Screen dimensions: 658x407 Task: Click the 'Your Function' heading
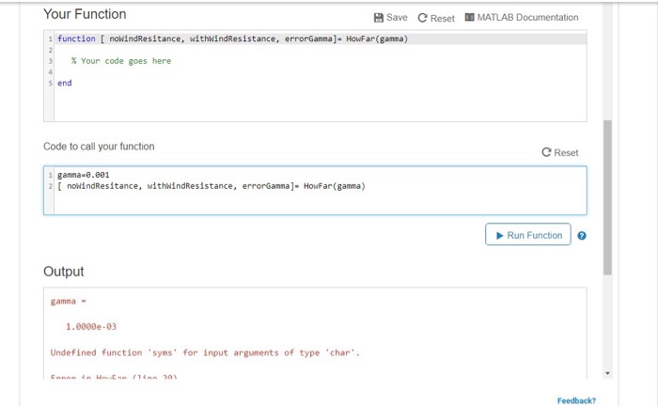pyautogui.click(x=85, y=14)
